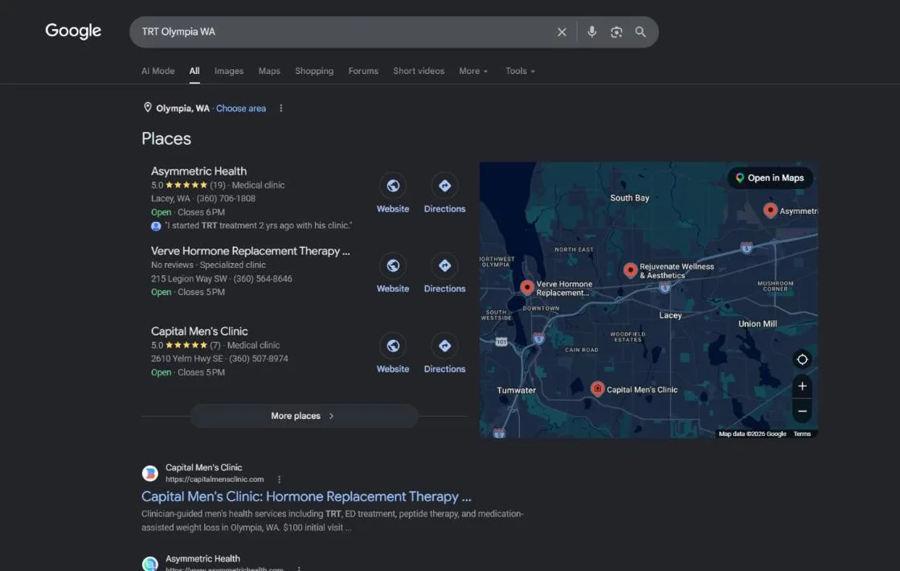Click the Lacey label on the map

coord(670,315)
